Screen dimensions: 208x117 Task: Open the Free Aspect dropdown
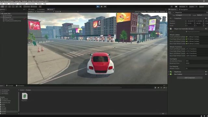pyautogui.click(x=45, y=12)
